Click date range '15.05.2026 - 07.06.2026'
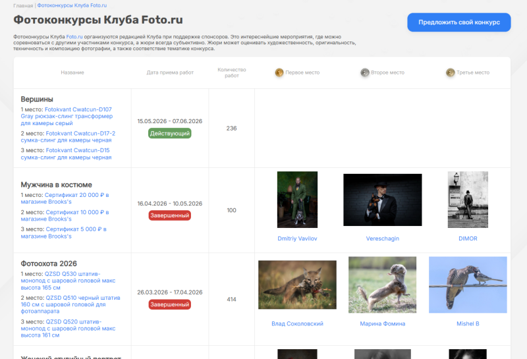This screenshot has height=359, width=527. (x=170, y=121)
